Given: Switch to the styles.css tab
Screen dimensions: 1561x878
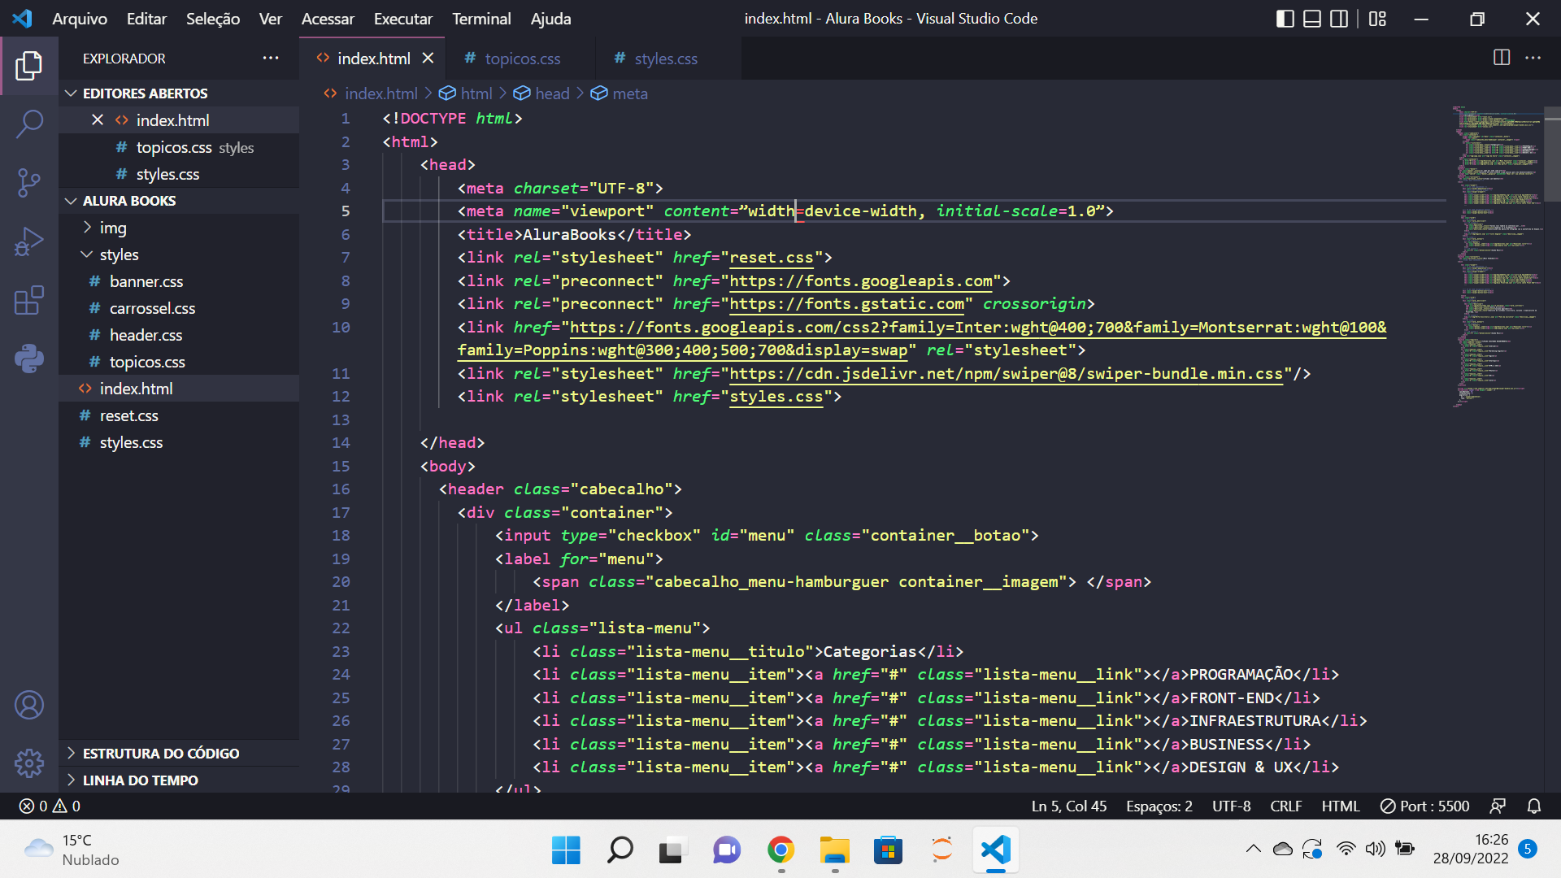Looking at the screenshot, I should coord(666,58).
